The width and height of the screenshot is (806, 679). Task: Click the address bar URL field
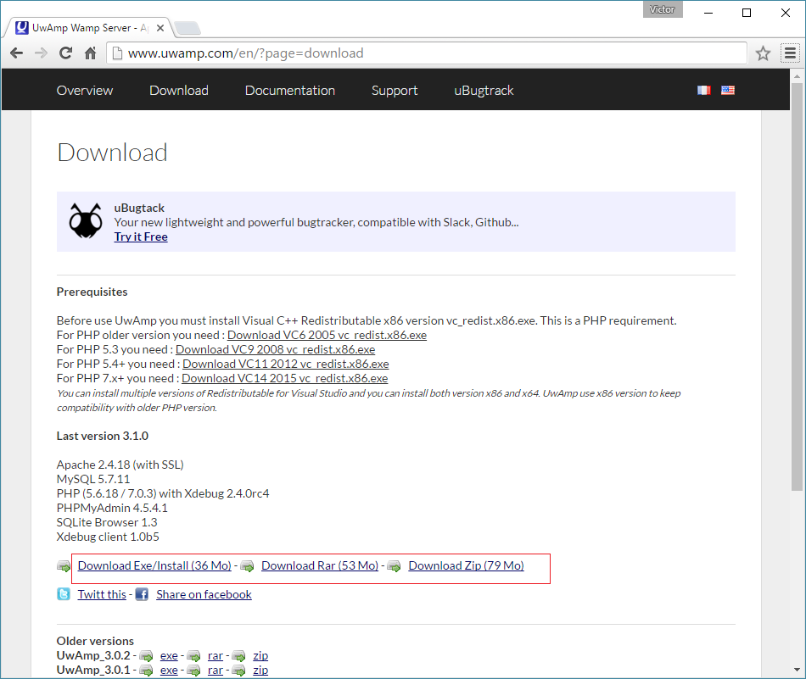click(424, 53)
